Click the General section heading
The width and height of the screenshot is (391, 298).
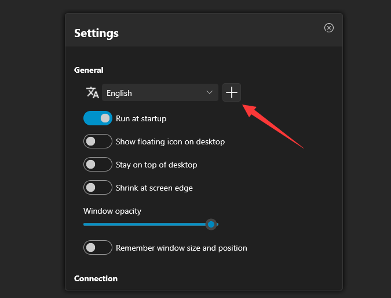(x=89, y=70)
